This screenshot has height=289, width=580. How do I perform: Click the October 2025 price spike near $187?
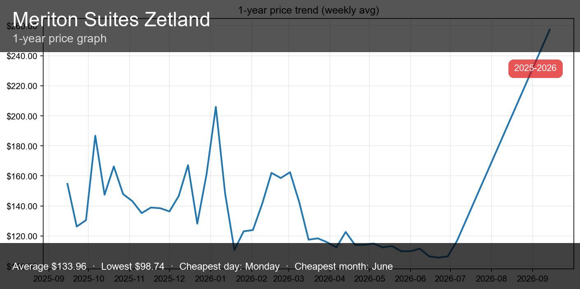[95, 136]
